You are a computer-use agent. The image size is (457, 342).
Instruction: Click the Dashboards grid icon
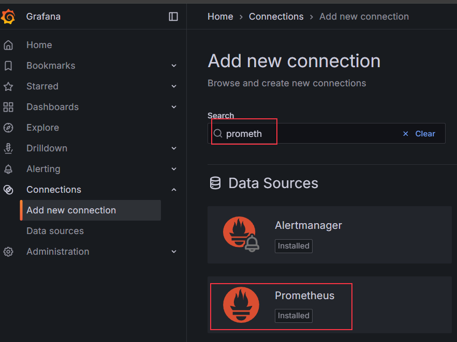point(8,107)
